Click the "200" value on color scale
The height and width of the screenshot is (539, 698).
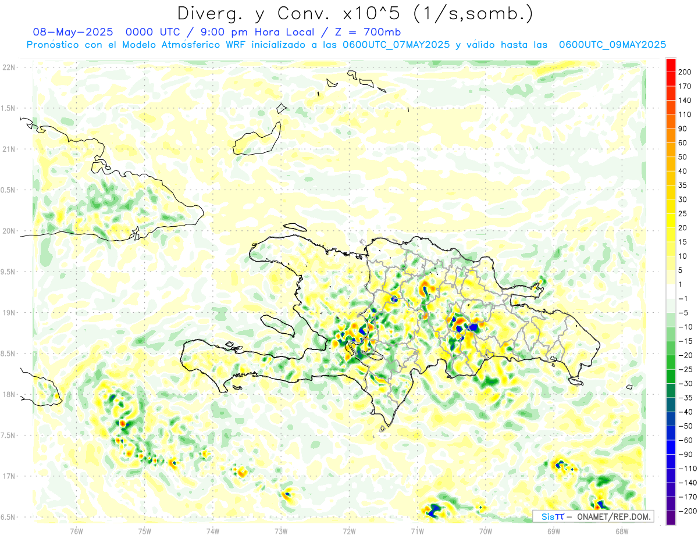point(685,72)
